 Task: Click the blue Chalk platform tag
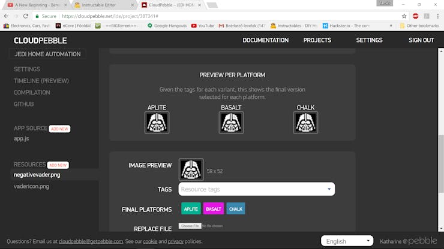click(x=236, y=209)
